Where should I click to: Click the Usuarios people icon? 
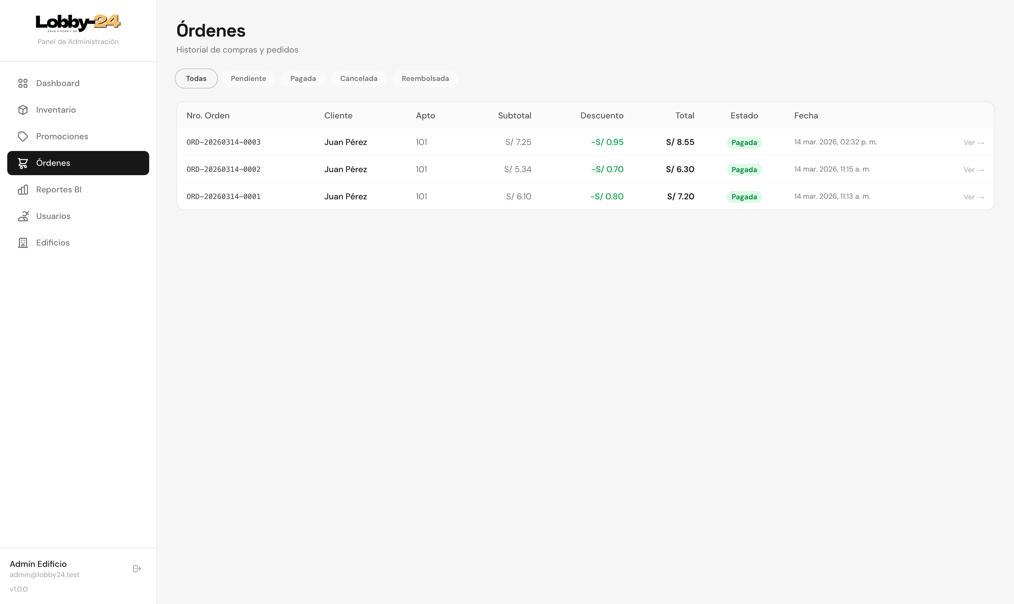coord(23,216)
